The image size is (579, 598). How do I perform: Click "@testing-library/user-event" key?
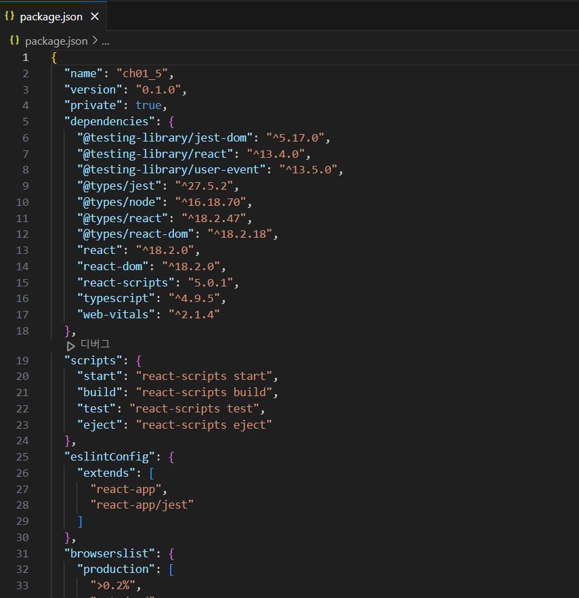click(171, 170)
